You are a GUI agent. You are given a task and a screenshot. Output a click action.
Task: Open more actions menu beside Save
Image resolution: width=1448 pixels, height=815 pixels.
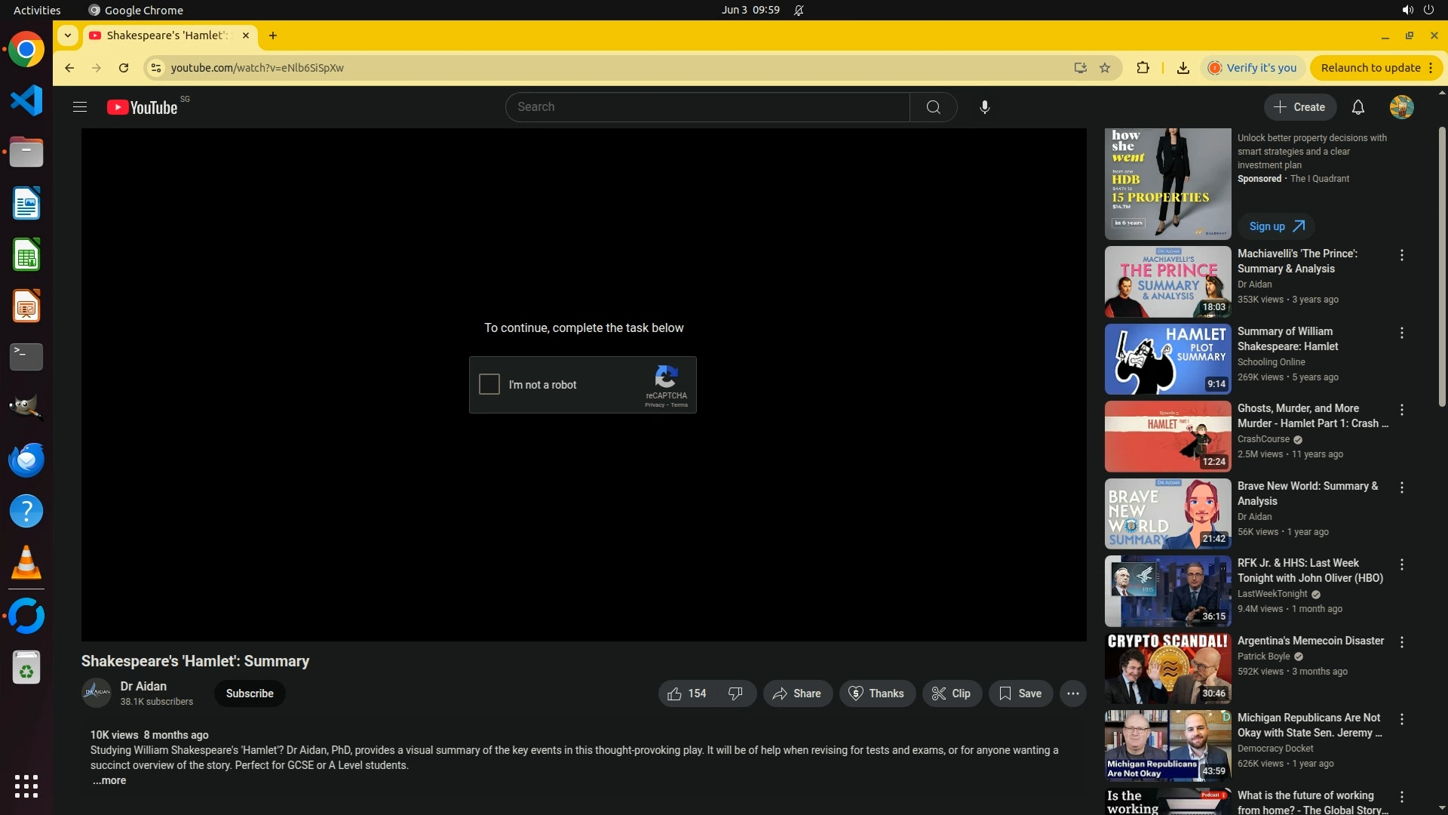[x=1072, y=694]
